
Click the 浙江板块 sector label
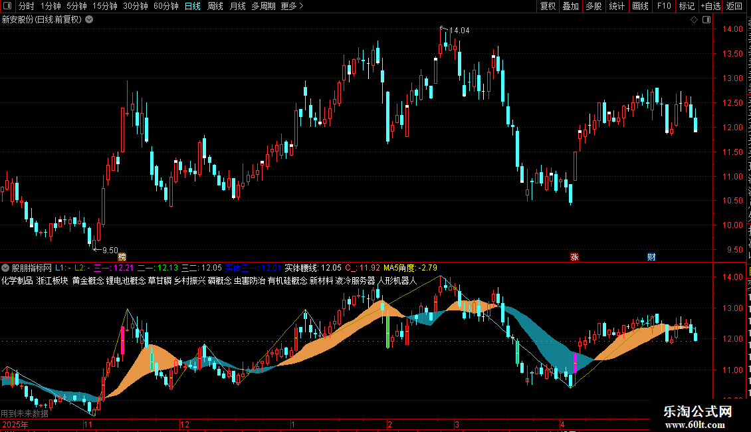tap(53, 280)
